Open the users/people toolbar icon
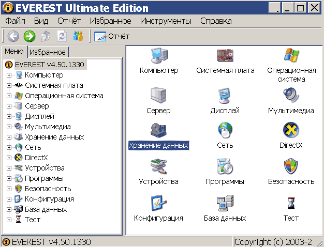The width and height of the screenshot is (324, 247). [x=78, y=36]
